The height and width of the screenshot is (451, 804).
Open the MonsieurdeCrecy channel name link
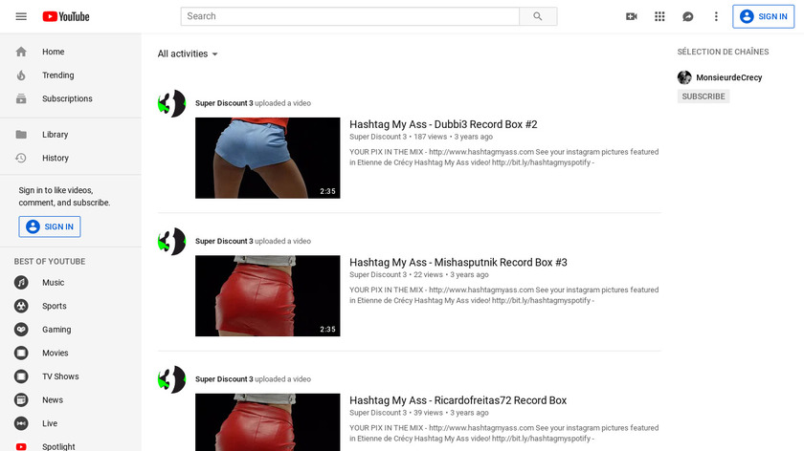(729, 77)
